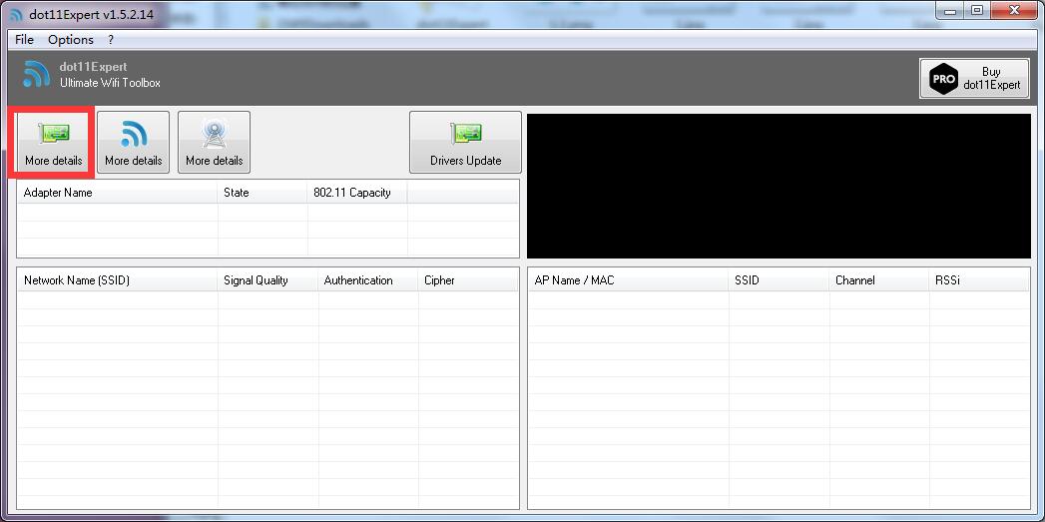The height and width of the screenshot is (522, 1045).
Task: Open the File menu
Action: click(x=24, y=40)
